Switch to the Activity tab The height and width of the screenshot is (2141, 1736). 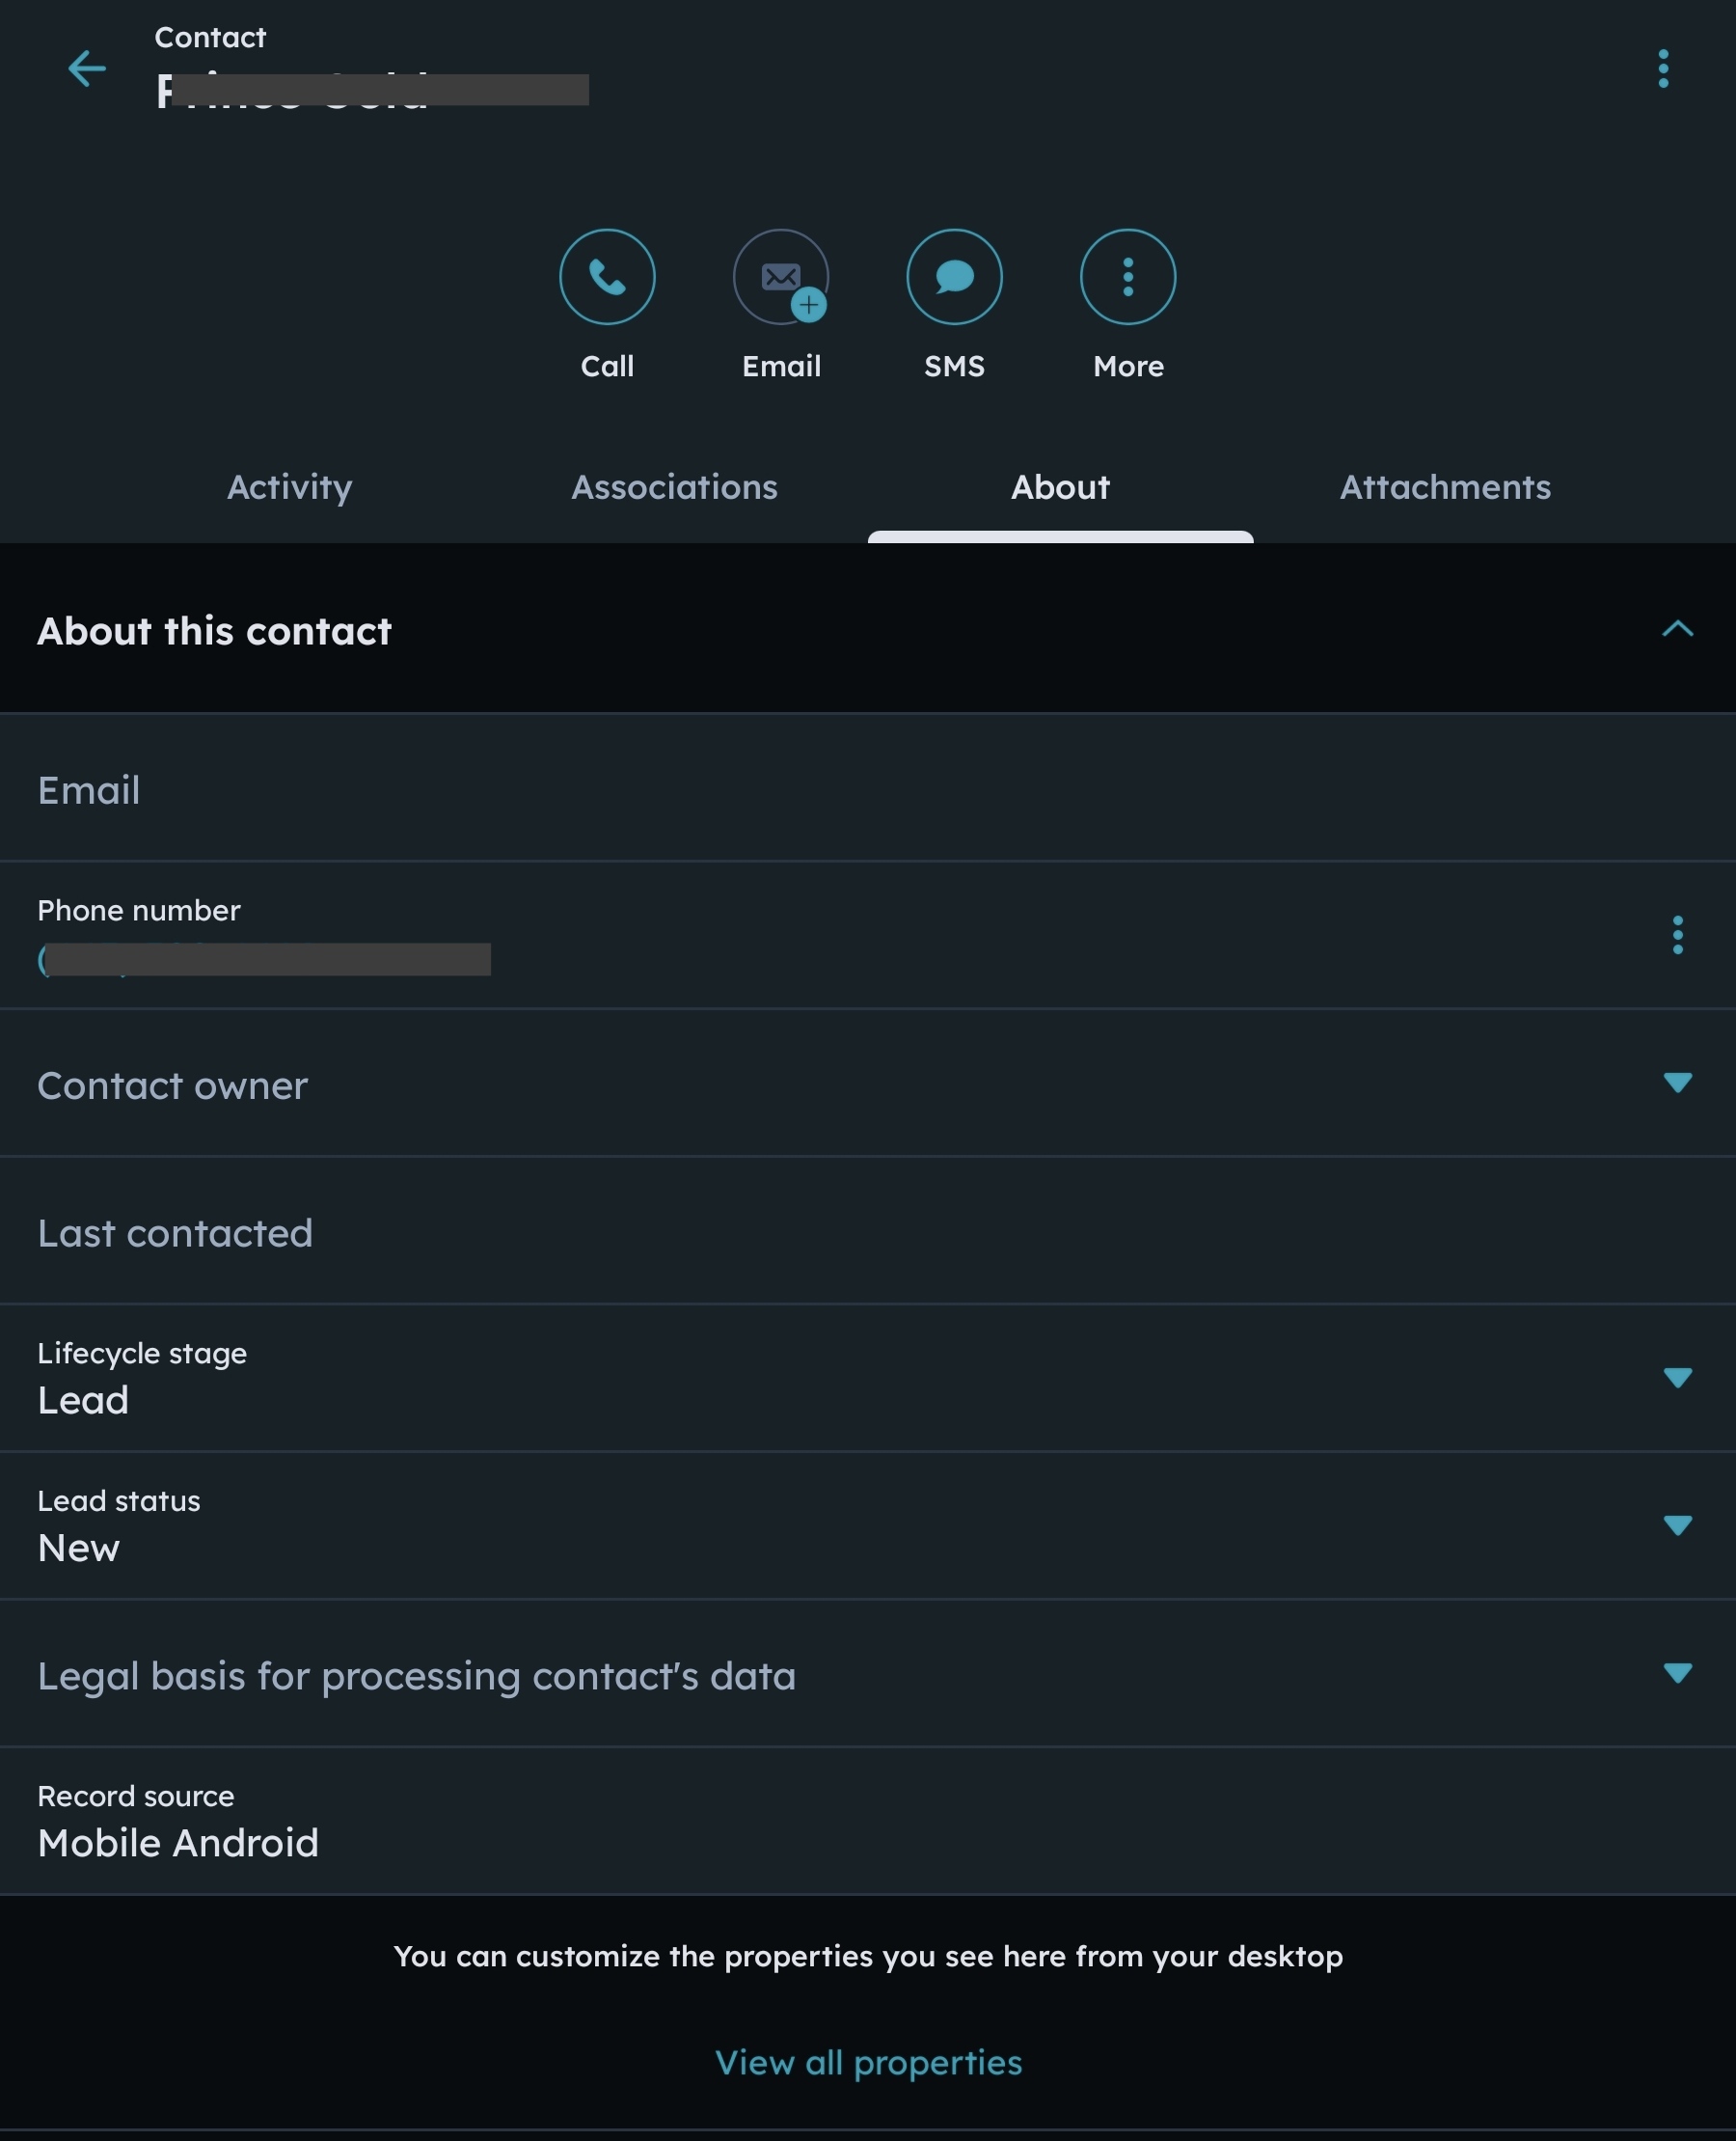290,487
